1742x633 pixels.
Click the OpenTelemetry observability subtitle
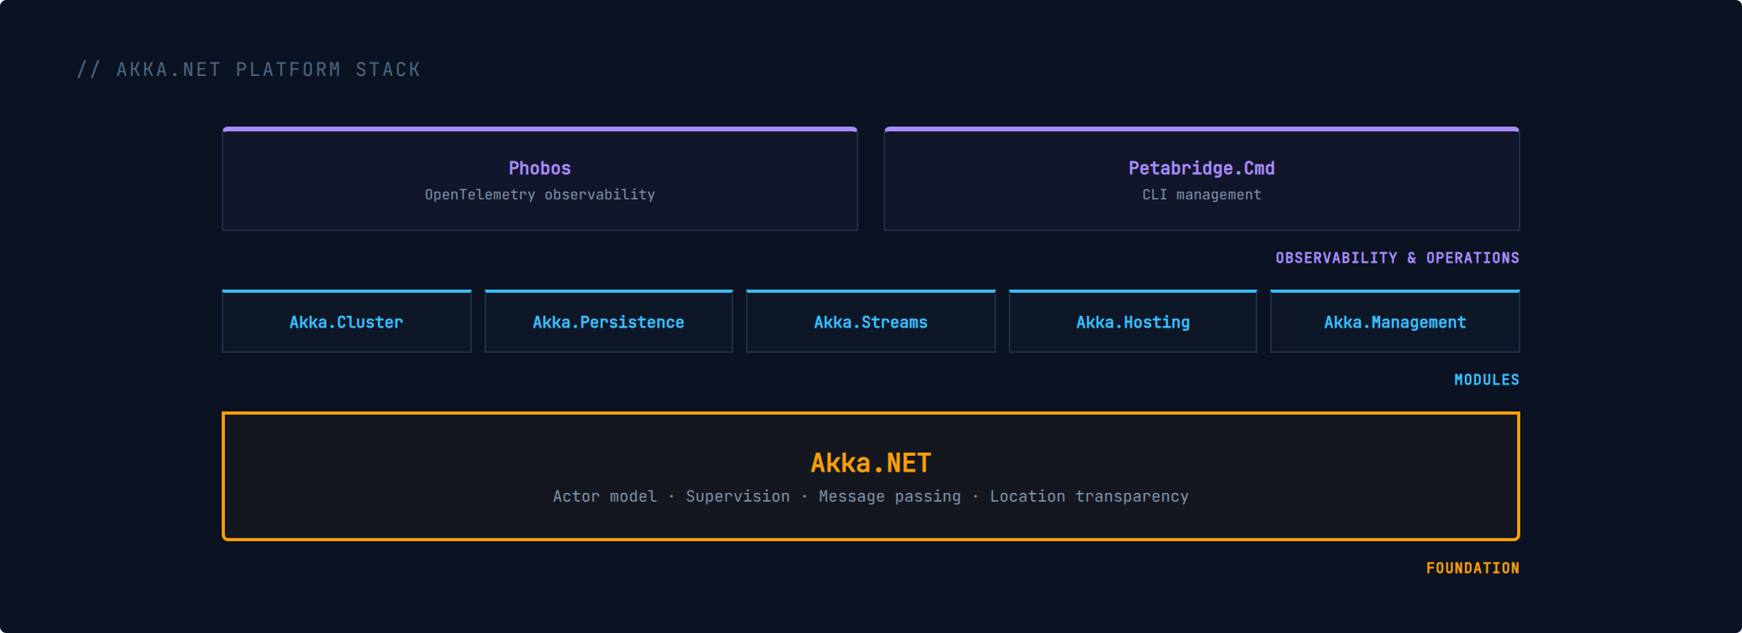coord(539,195)
